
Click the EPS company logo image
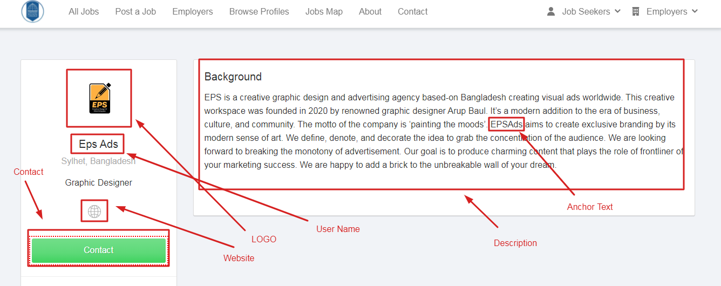(x=99, y=98)
